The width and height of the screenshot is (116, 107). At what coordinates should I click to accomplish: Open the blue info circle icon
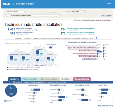tap(96, 38)
